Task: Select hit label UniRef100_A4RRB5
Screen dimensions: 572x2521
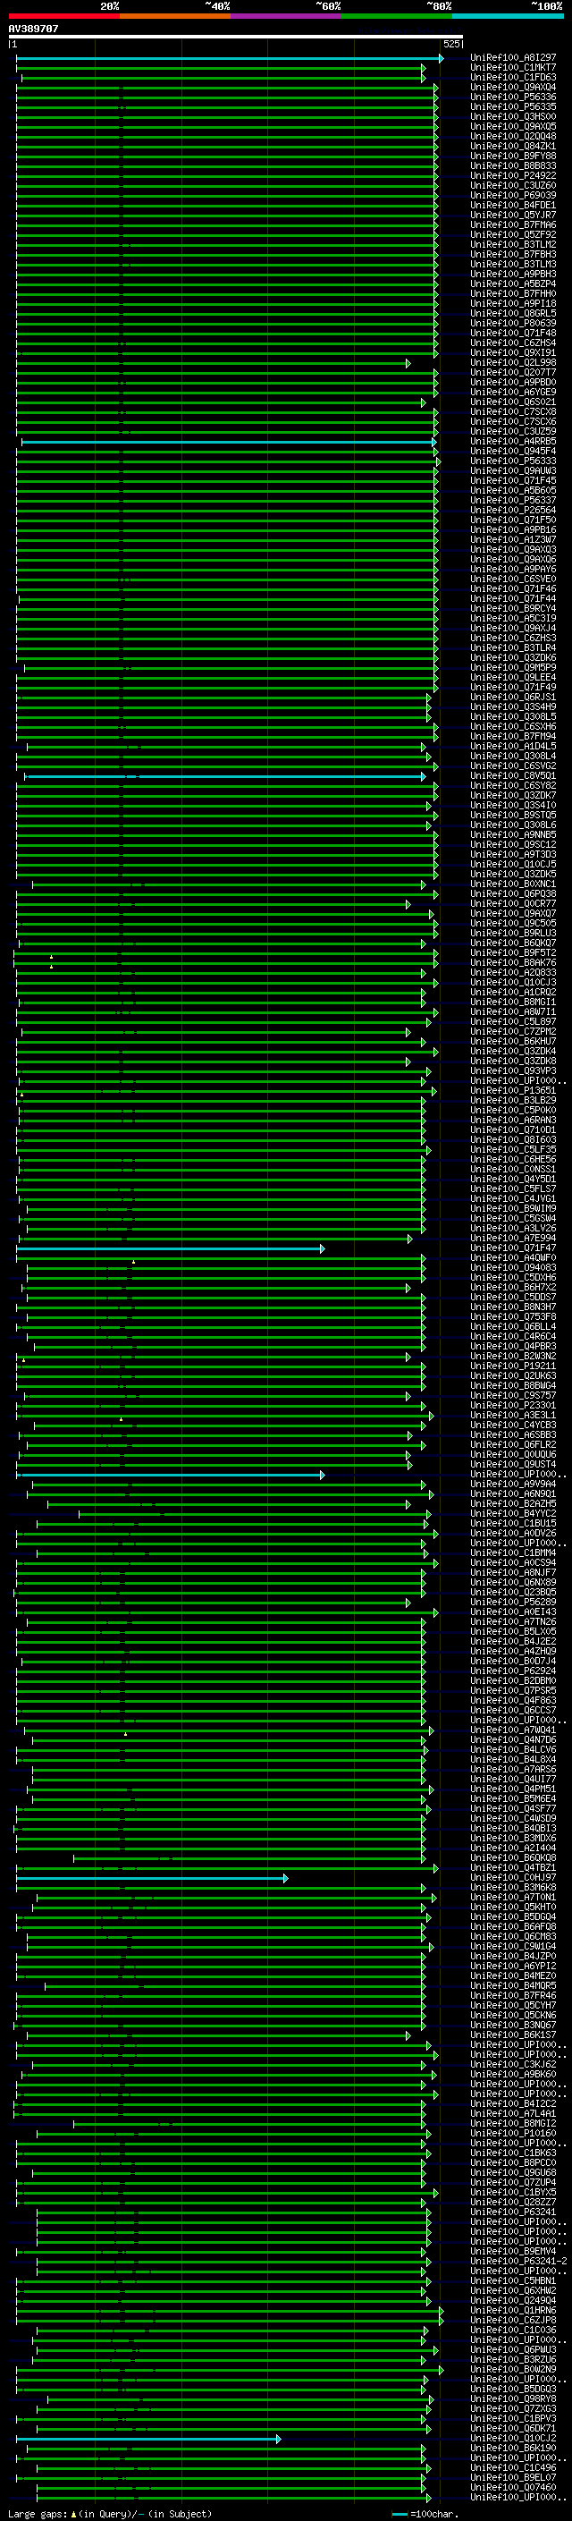Action: (x=512, y=443)
